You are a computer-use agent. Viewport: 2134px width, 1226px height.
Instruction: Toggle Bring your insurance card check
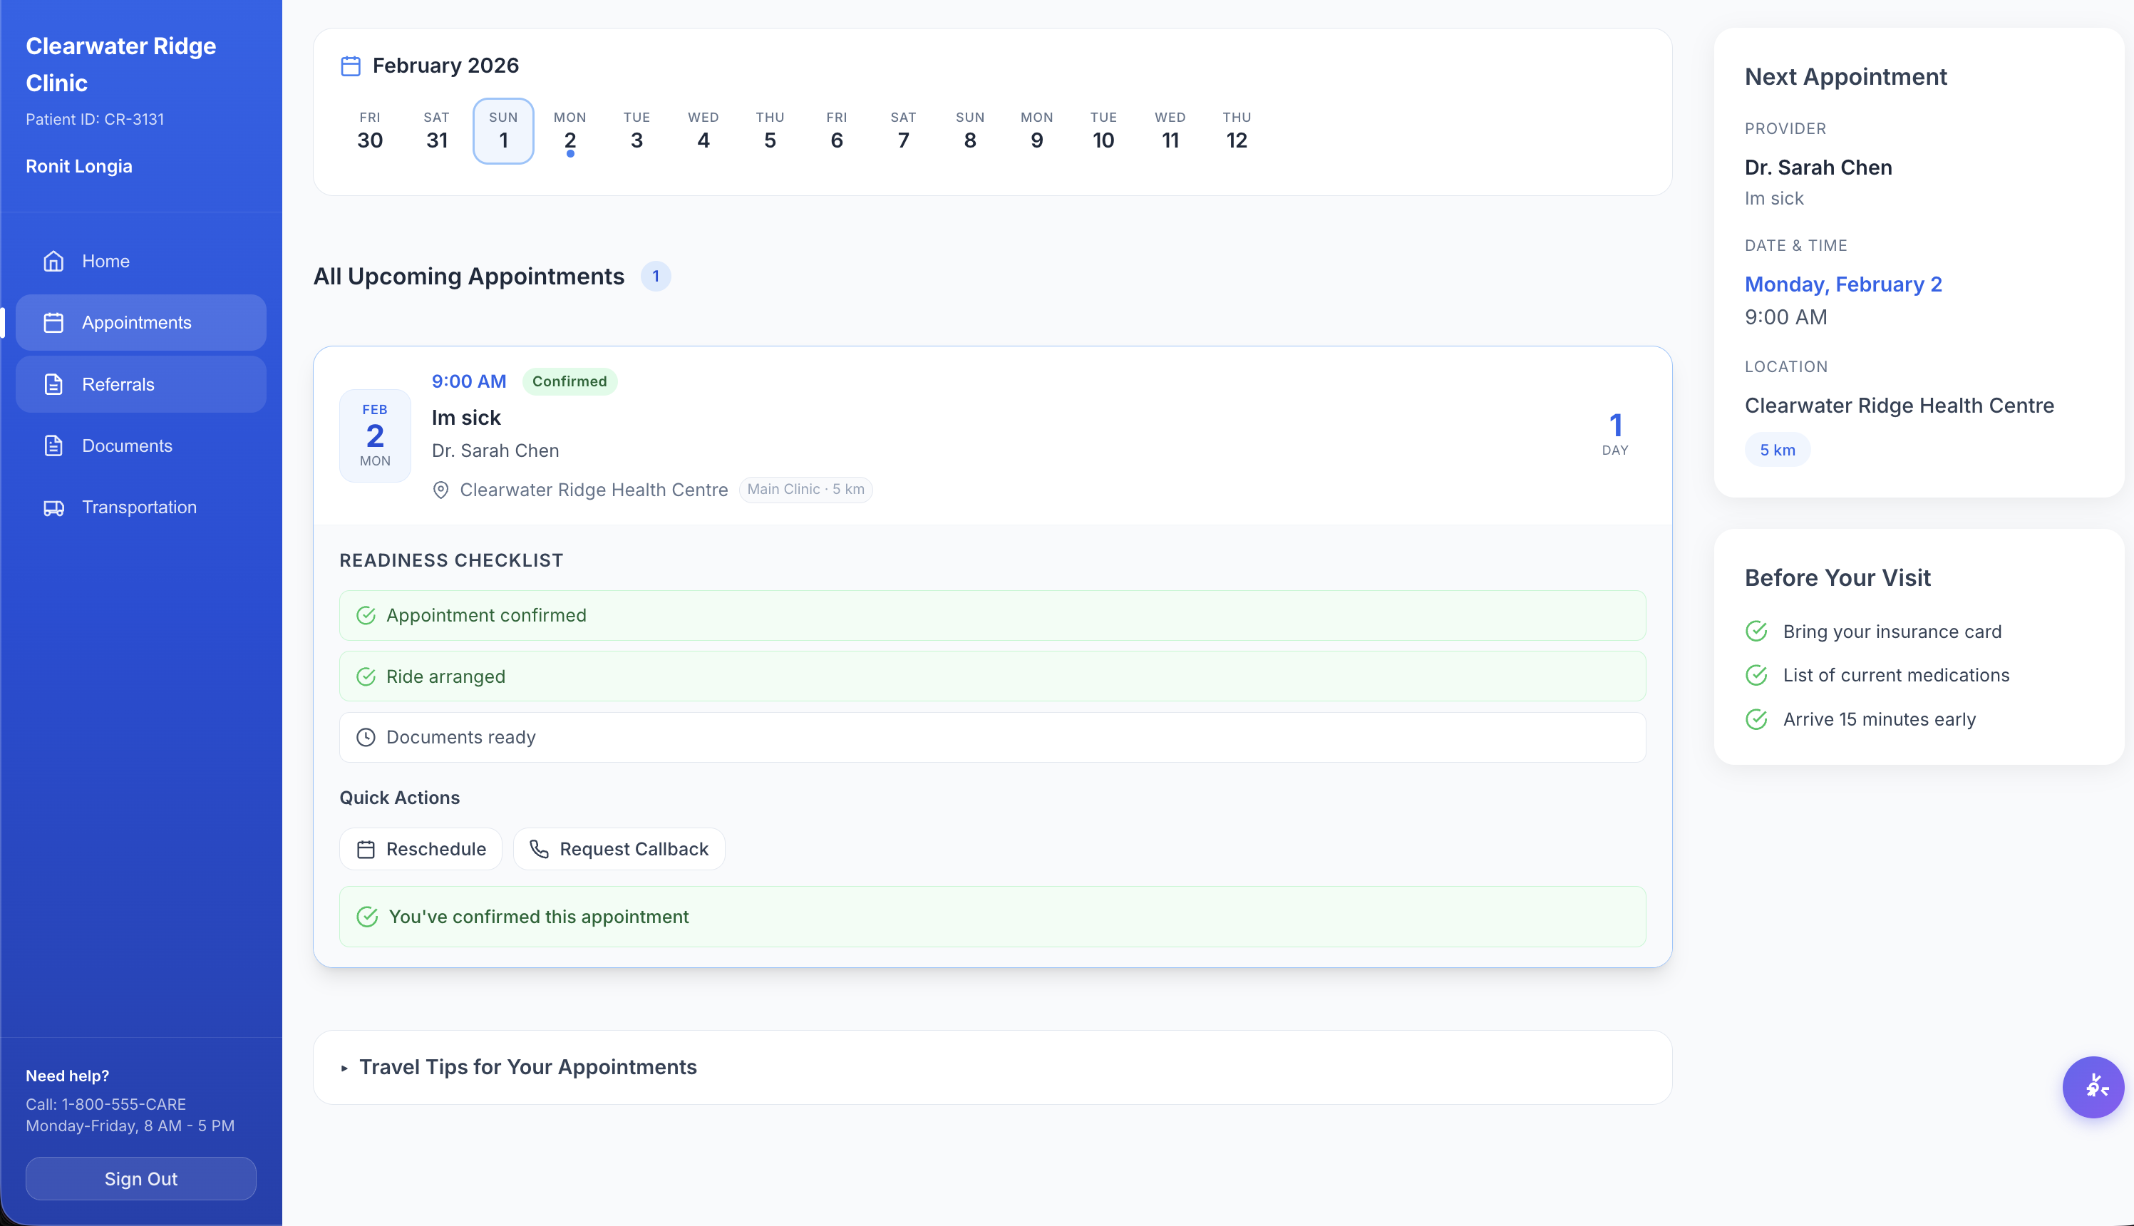[x=1756, y=632]
